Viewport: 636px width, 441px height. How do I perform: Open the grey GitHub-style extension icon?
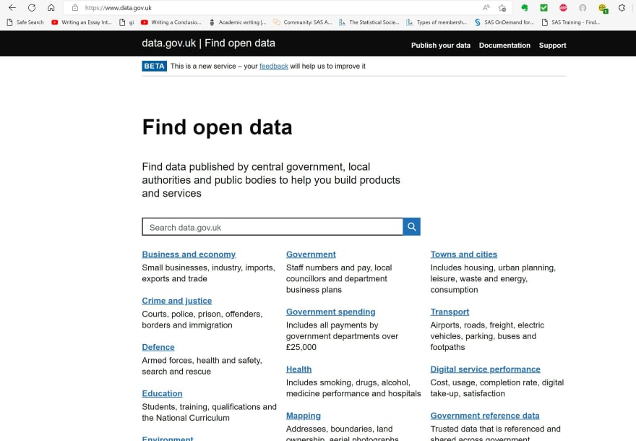(x=583, y=8)
